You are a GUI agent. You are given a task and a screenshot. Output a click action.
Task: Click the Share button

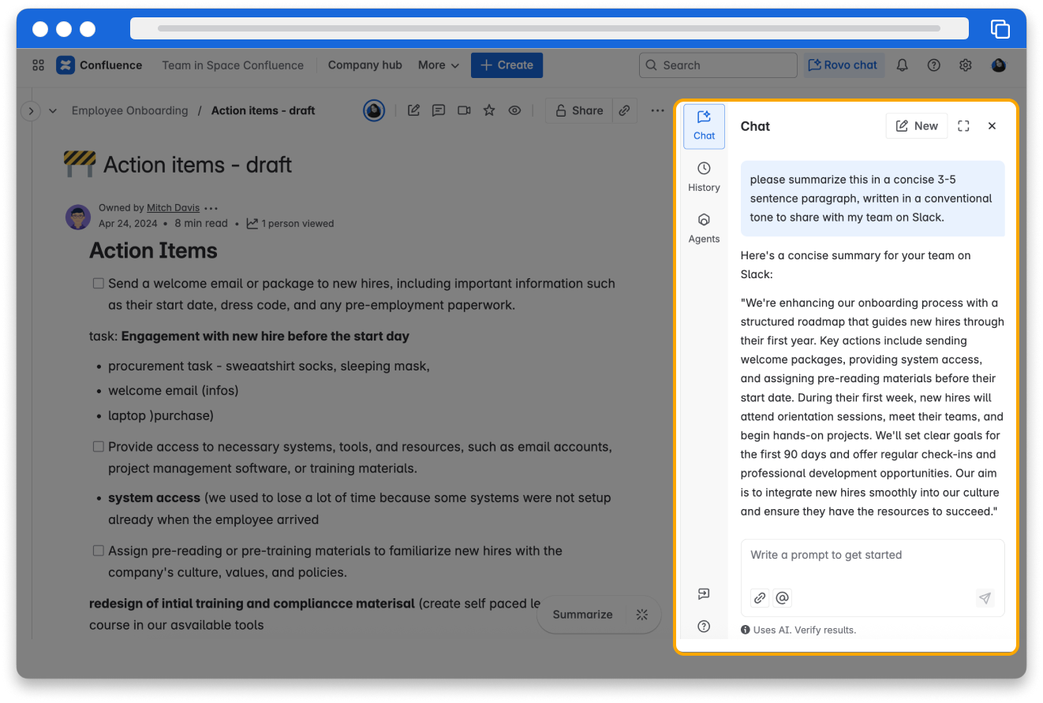[579, 110]
